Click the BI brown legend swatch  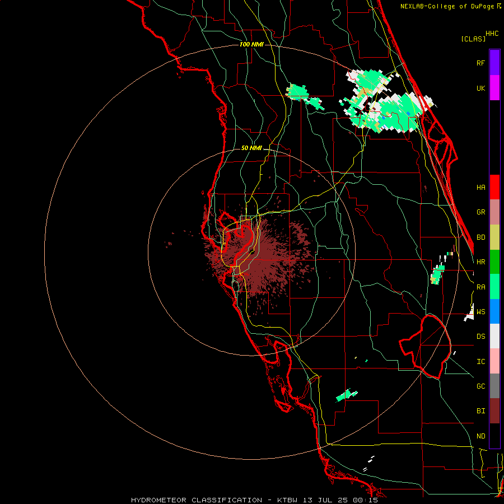(494, 411)
